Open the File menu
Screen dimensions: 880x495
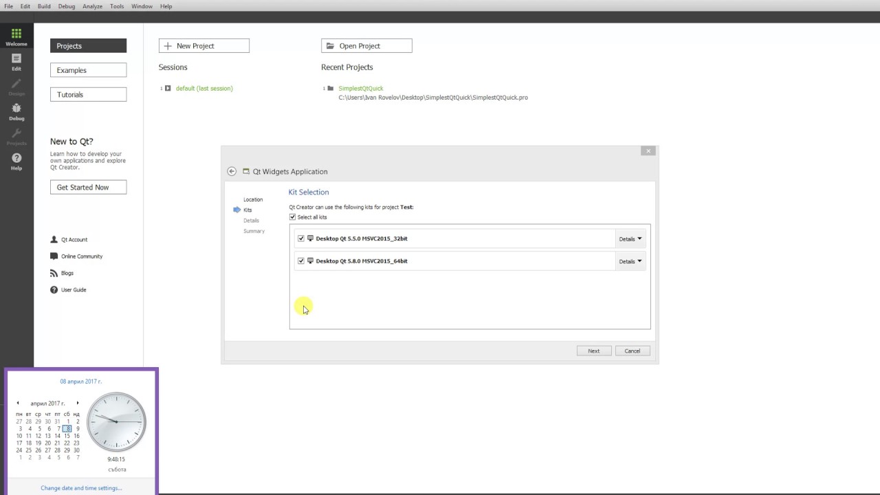click(x=8, y=6)
